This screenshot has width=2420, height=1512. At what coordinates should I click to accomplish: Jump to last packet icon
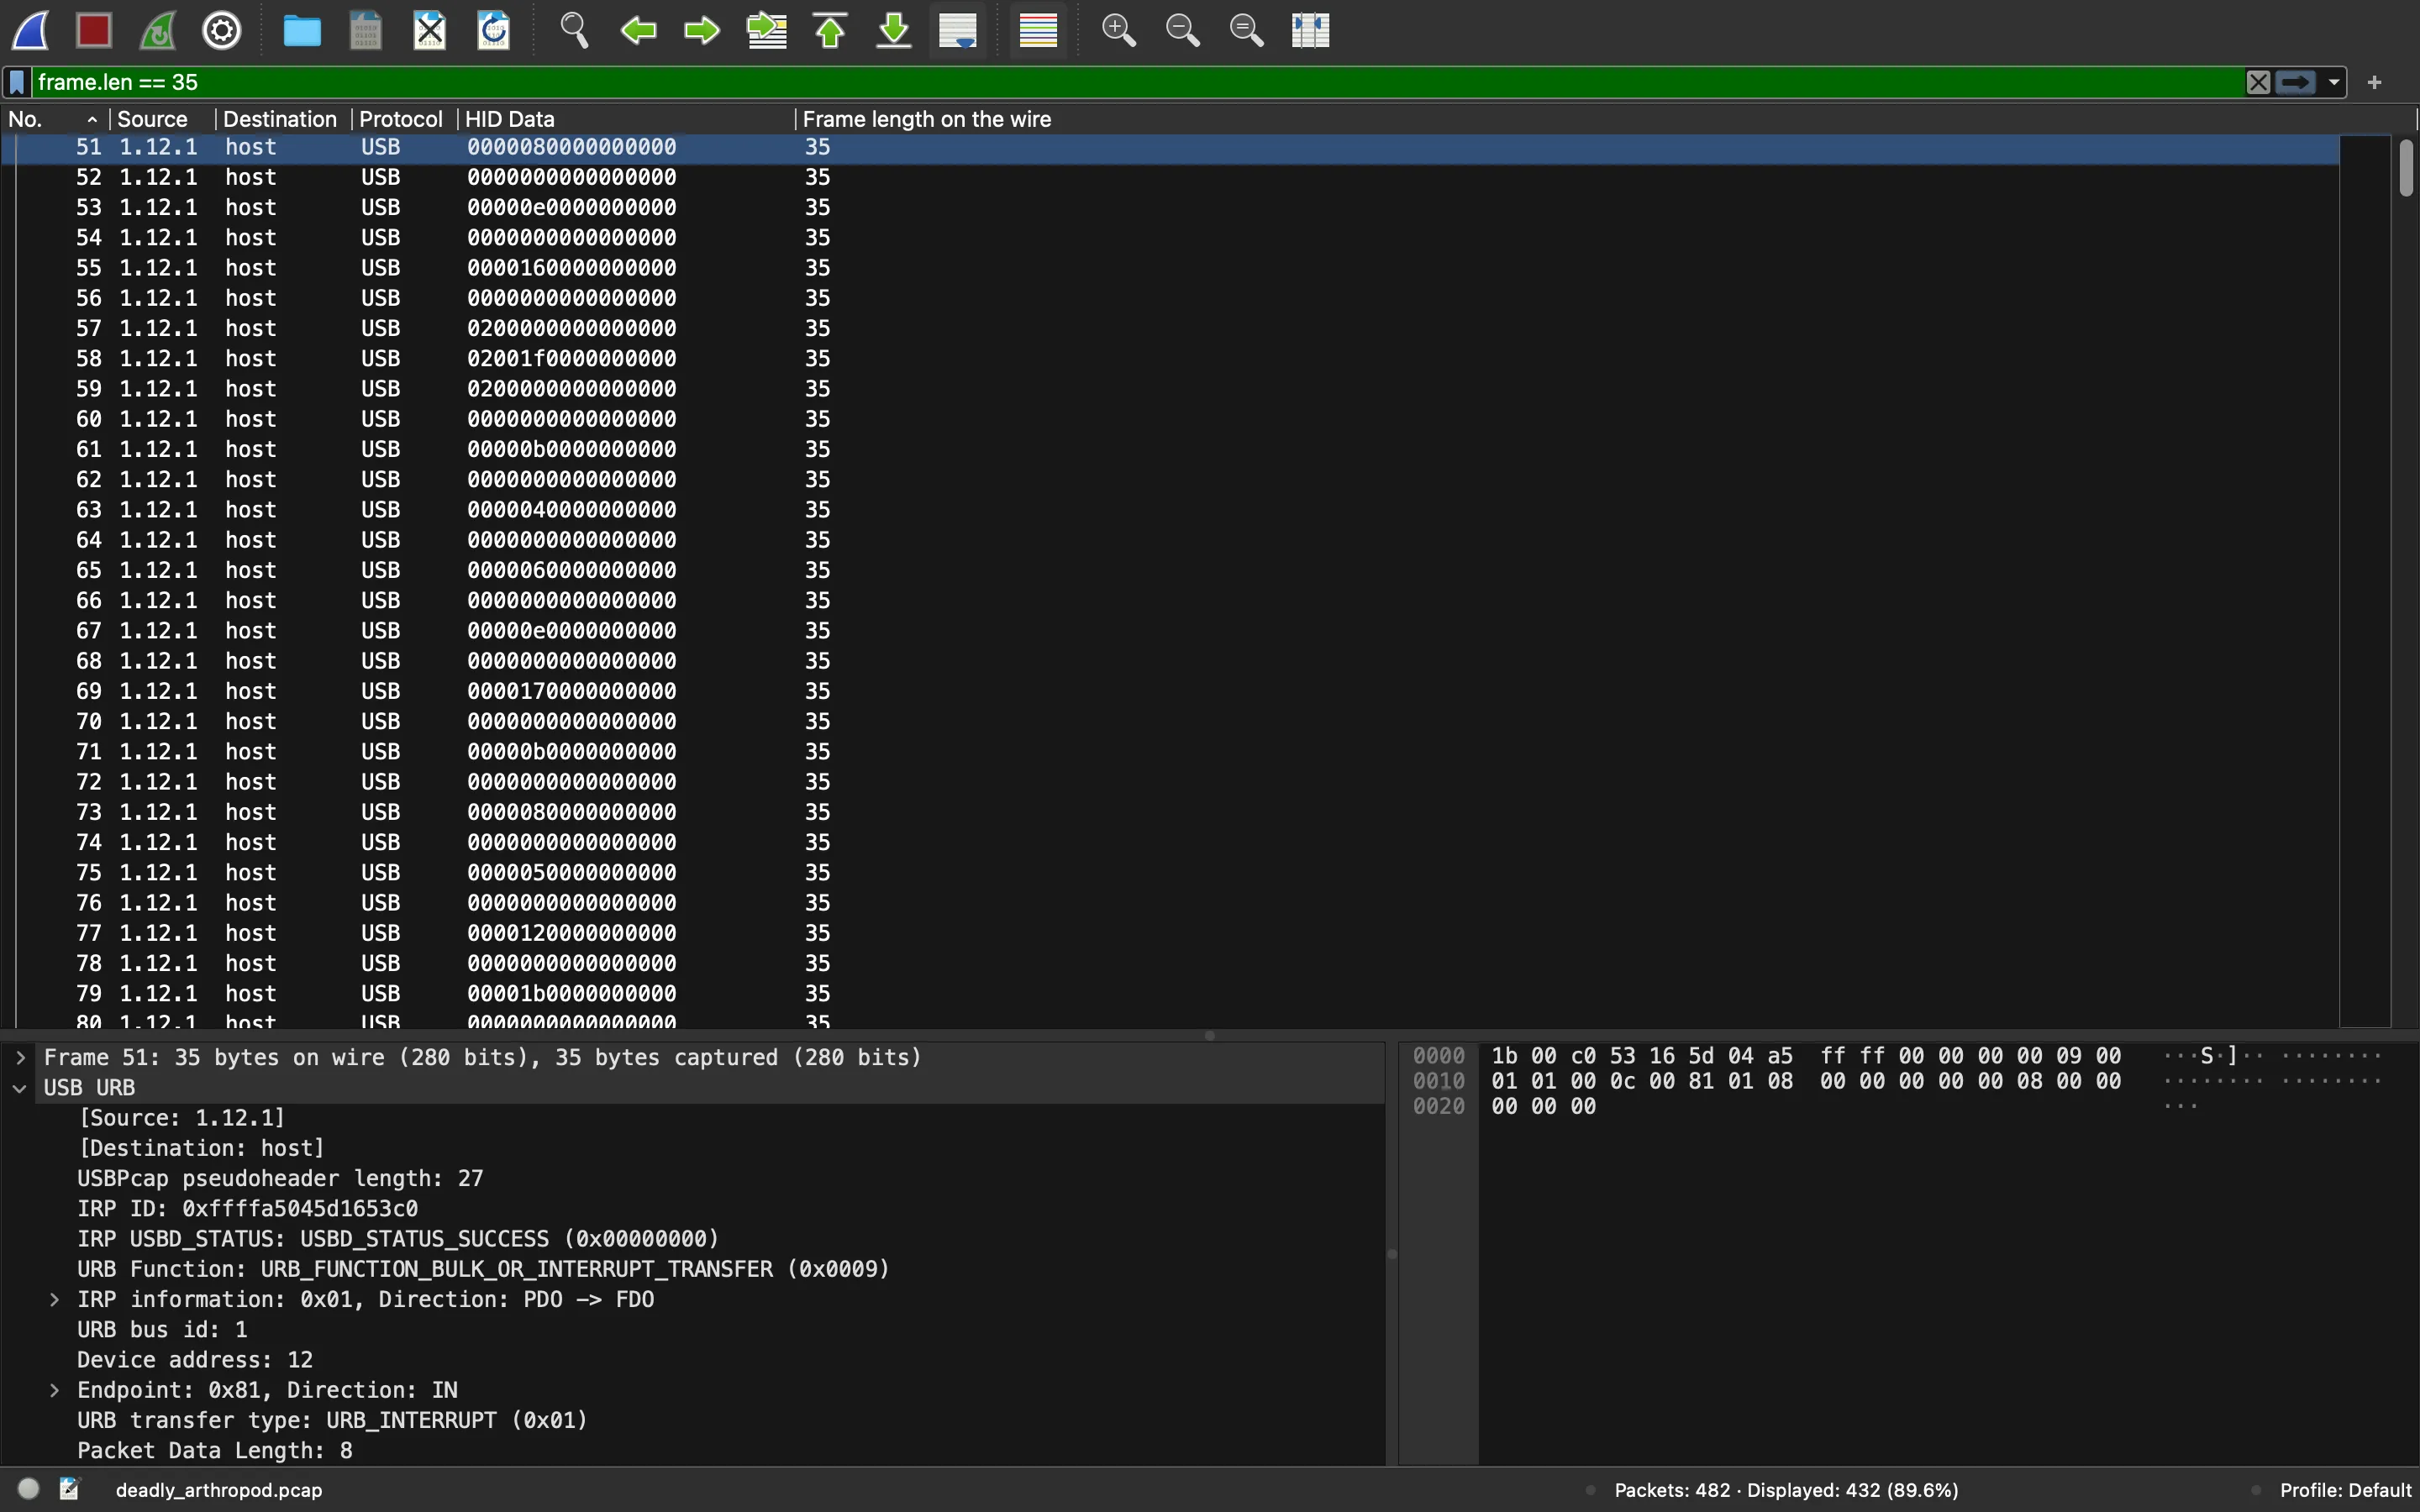click(x=894, y=30)
